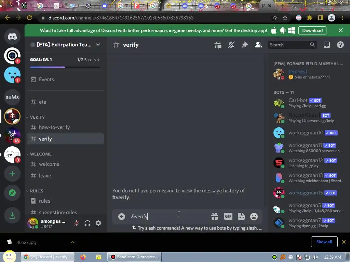Click the Search field
The width and height of the screenshot is (350, 262).
(x=292, y=45)
